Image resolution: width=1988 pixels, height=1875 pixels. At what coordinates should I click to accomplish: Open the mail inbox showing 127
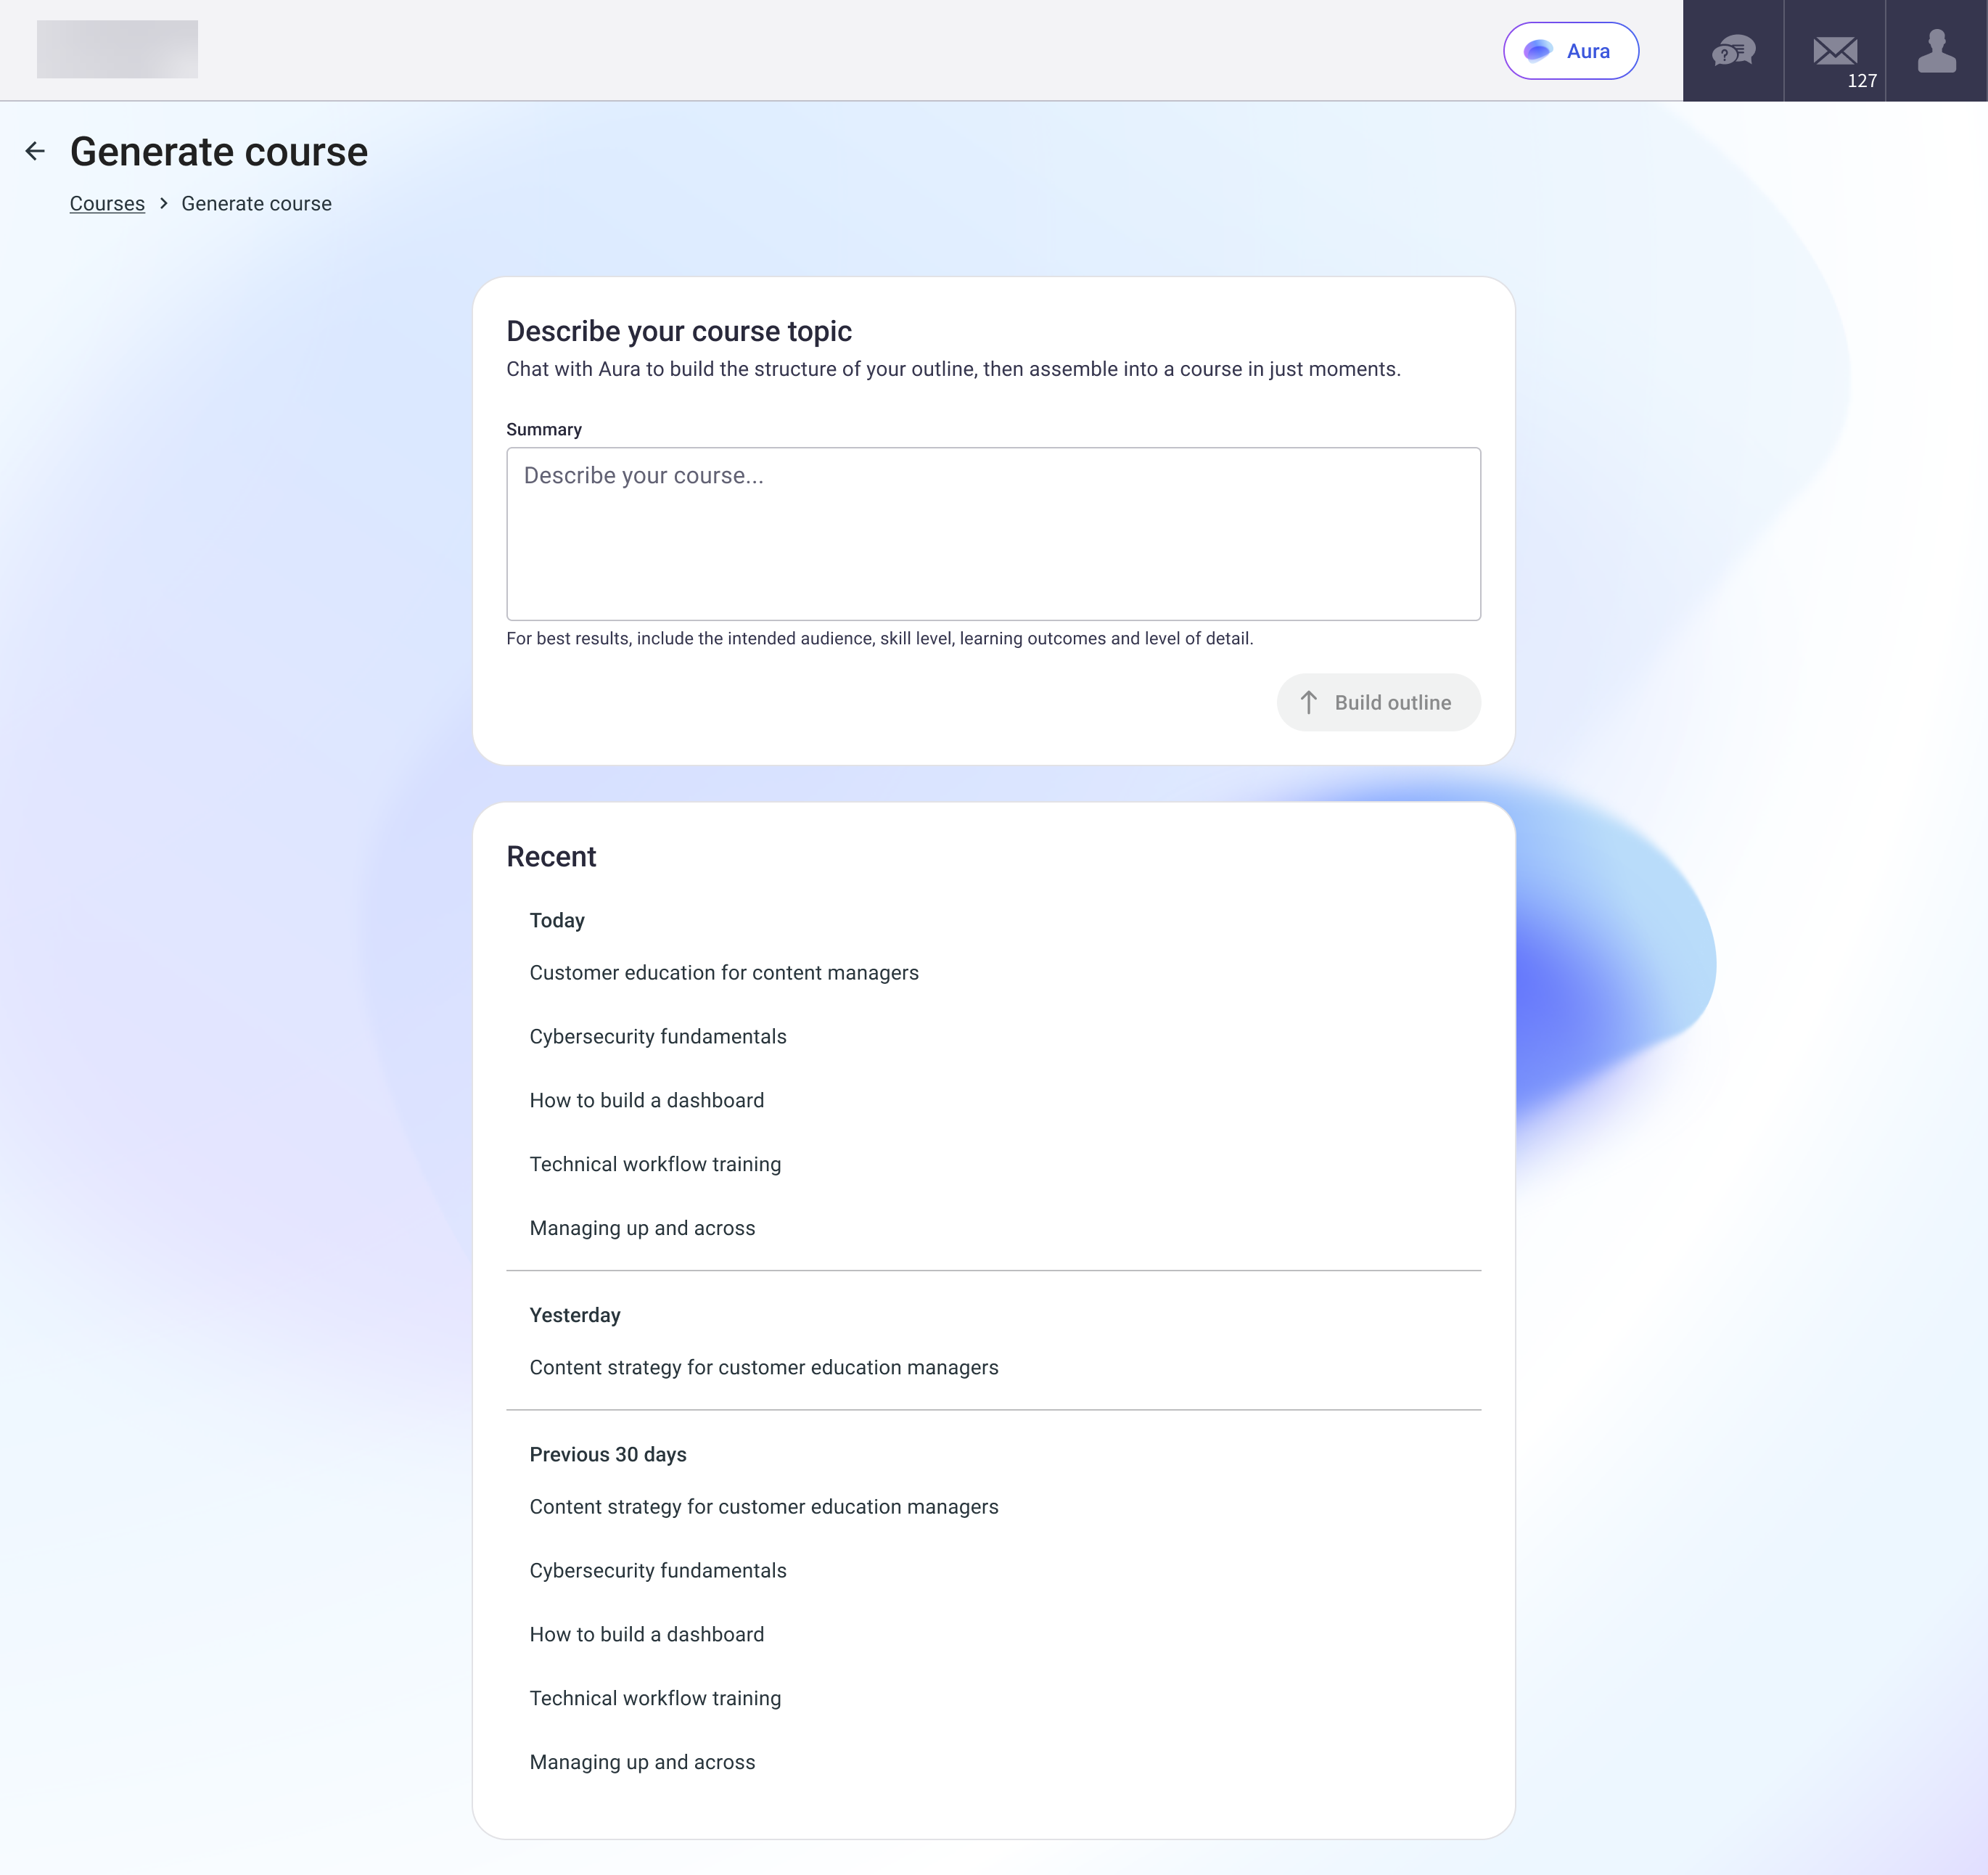point(1835,51)
